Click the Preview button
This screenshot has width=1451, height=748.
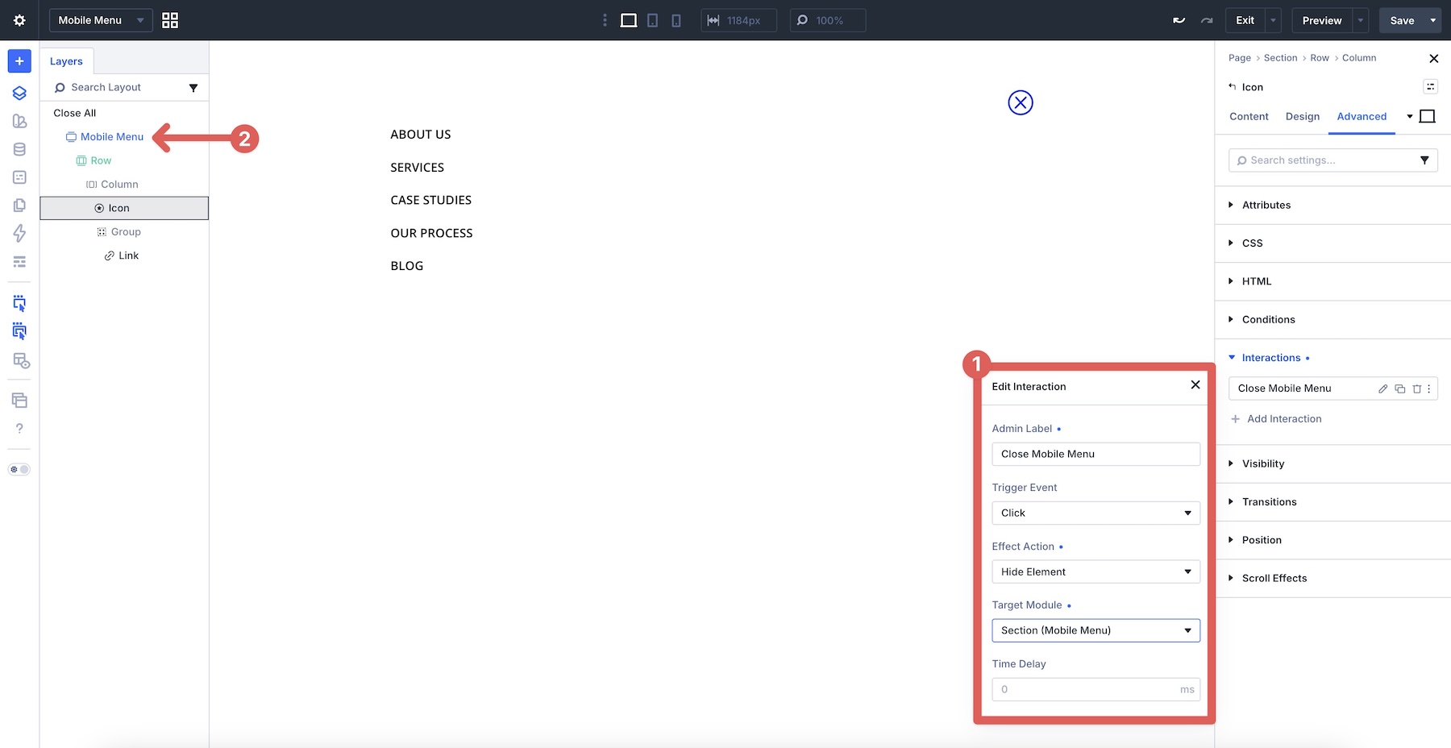1322,20
